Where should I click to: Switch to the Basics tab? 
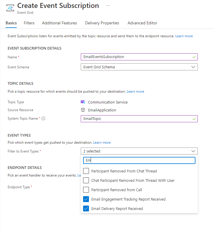coord(11,23)
